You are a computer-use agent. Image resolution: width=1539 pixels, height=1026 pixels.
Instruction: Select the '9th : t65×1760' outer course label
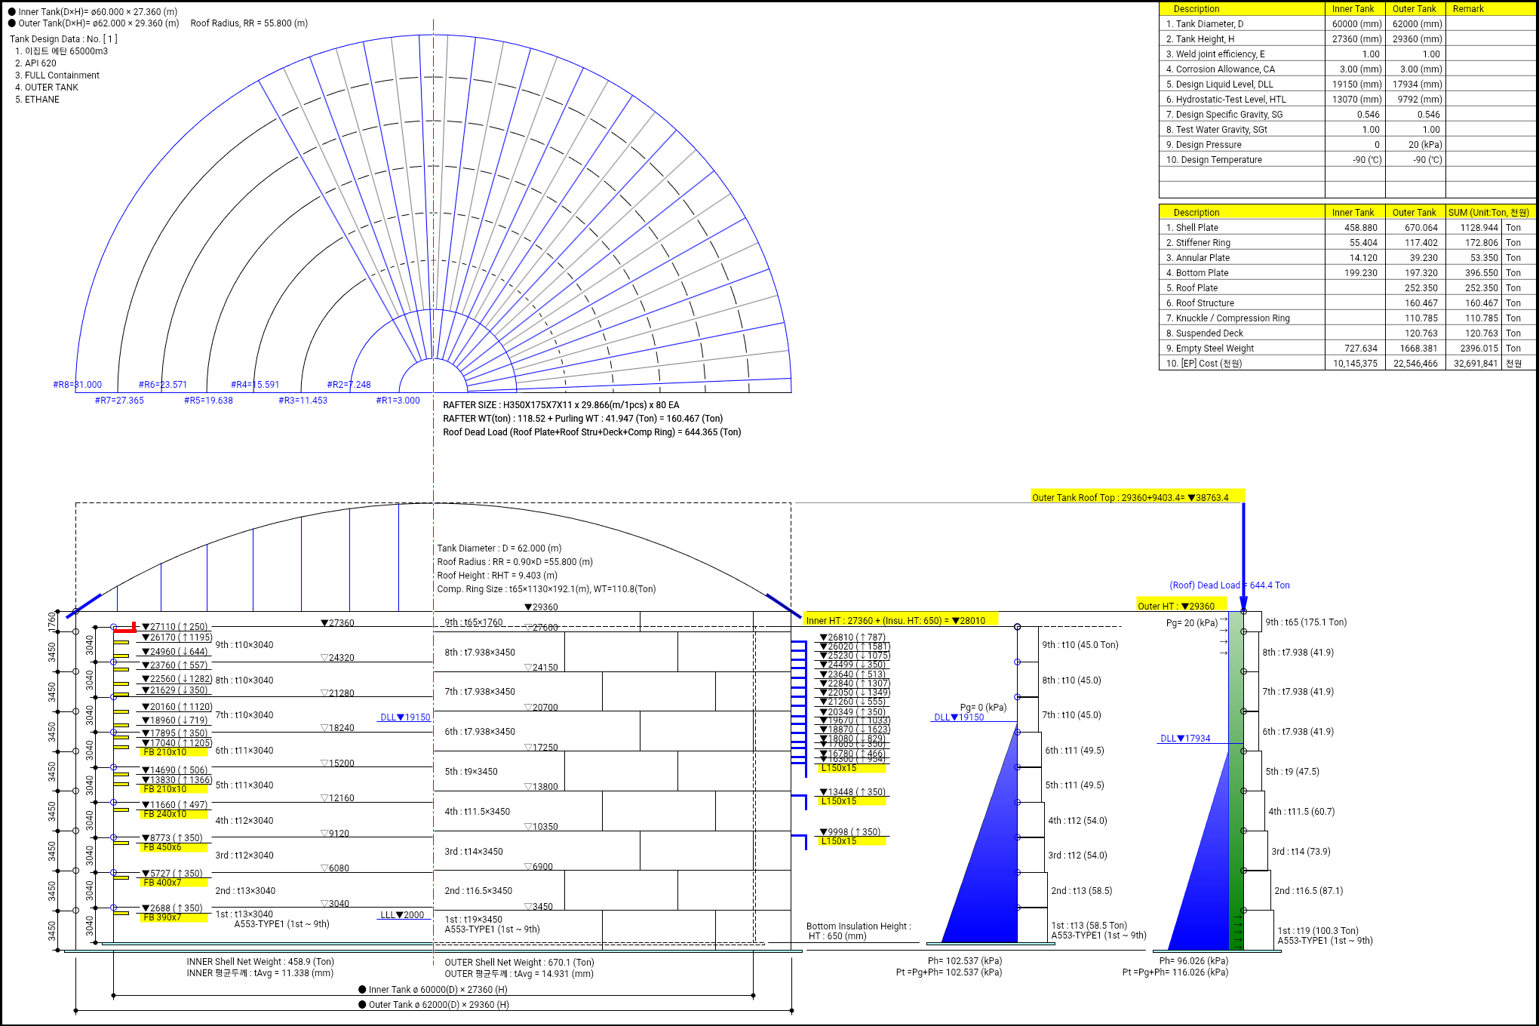(x=474, y=622)
